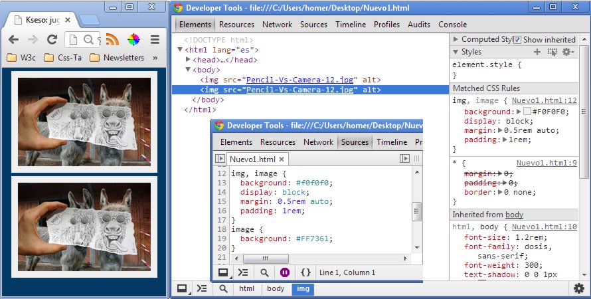591x299 pixels.
Task: Select img breadcrumb
Action: click(303, 289)
